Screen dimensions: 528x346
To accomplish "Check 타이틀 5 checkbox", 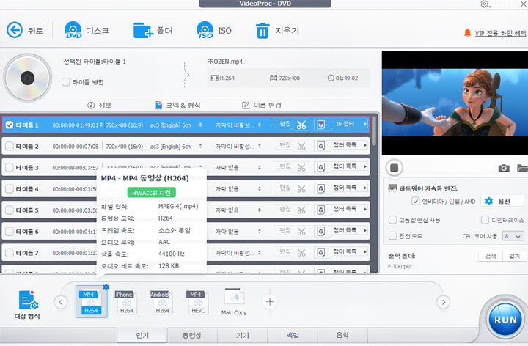I will [10, 210].
